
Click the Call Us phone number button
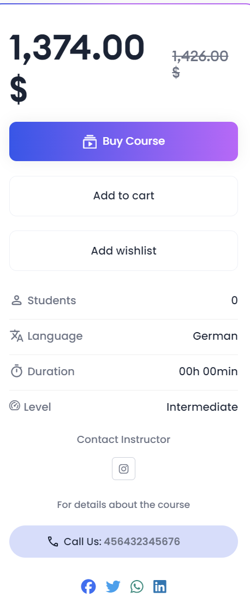(123, 541)
